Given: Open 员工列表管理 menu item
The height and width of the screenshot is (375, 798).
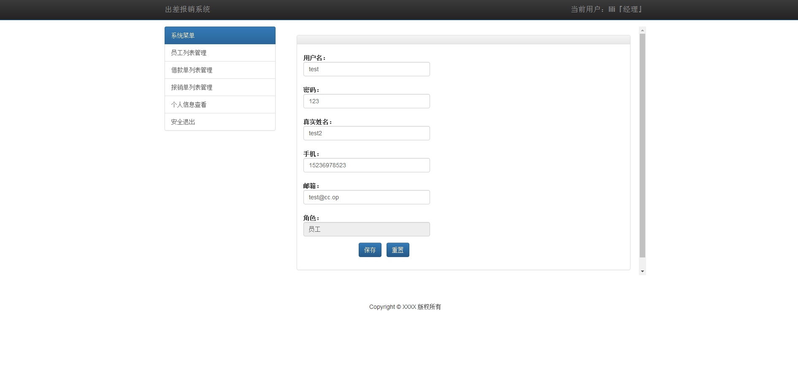Looking at the screenshot, I should pos(220,53).
